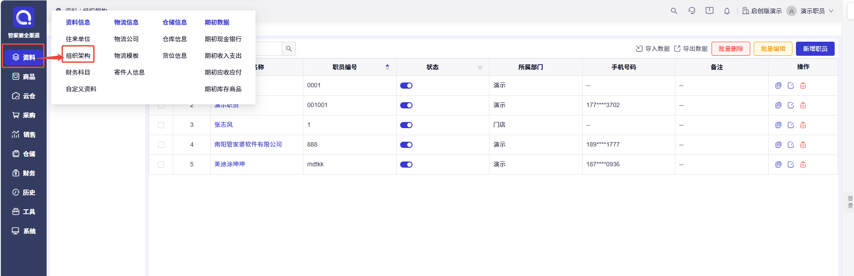Click delete icon for employee 0001 row
The width and height of the screenshot is (854, 276).
point(803,86)
